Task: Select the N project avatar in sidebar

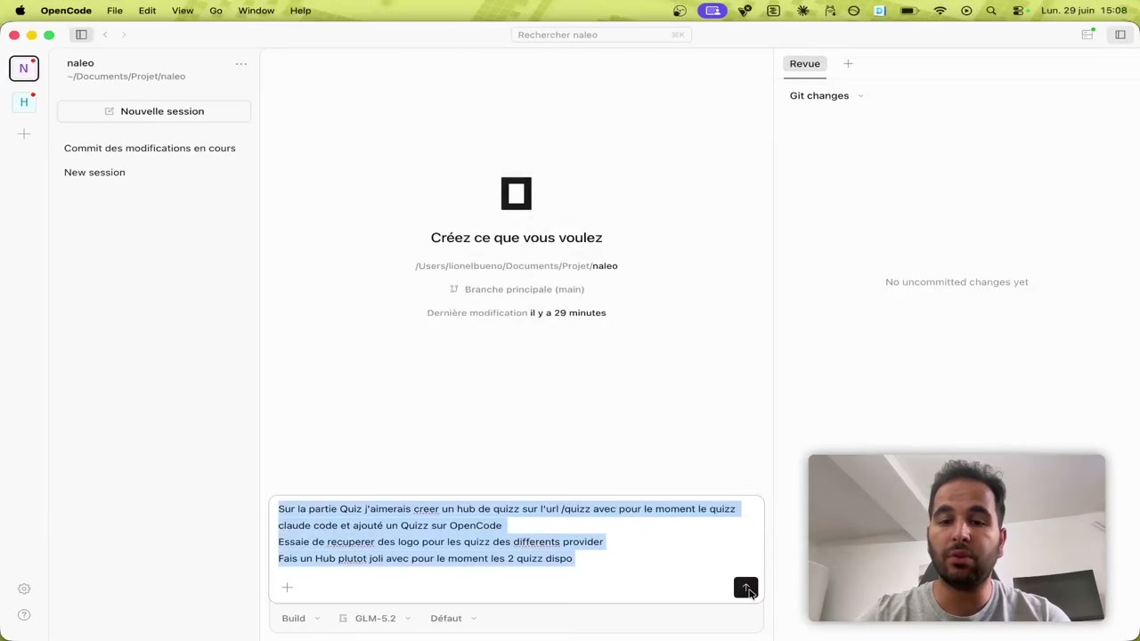Action: coord(24,69)
